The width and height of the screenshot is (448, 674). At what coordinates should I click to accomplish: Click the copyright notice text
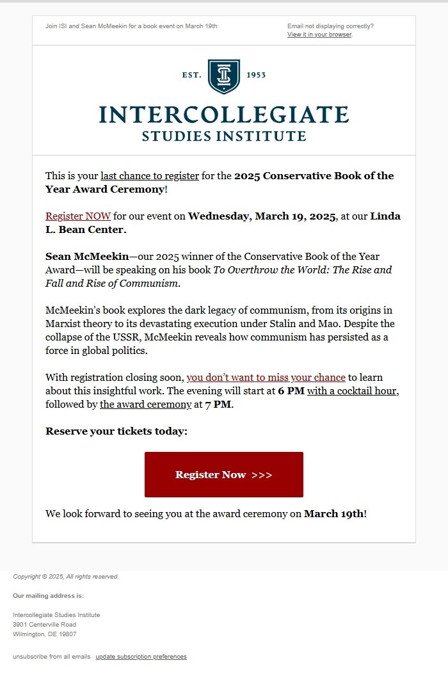click(x=66, y=576)
